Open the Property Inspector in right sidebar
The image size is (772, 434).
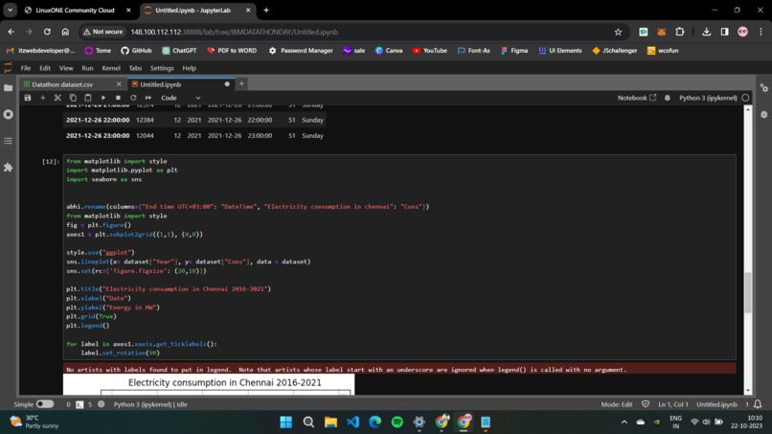(764, 88)
